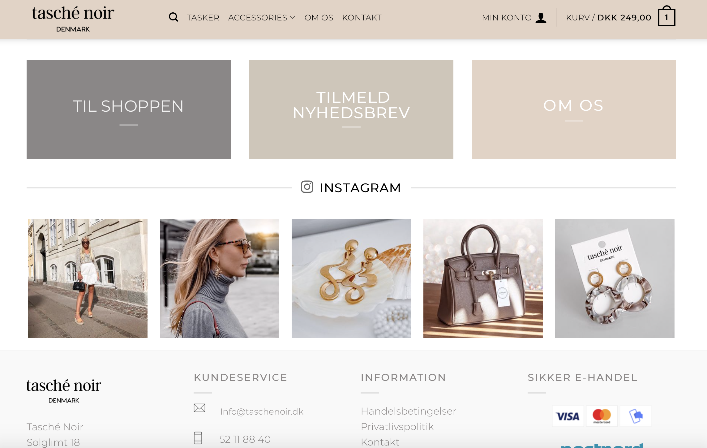Click the Visa payment icon
The height and width of the screenshot is (448, 707).
point(568,416)
